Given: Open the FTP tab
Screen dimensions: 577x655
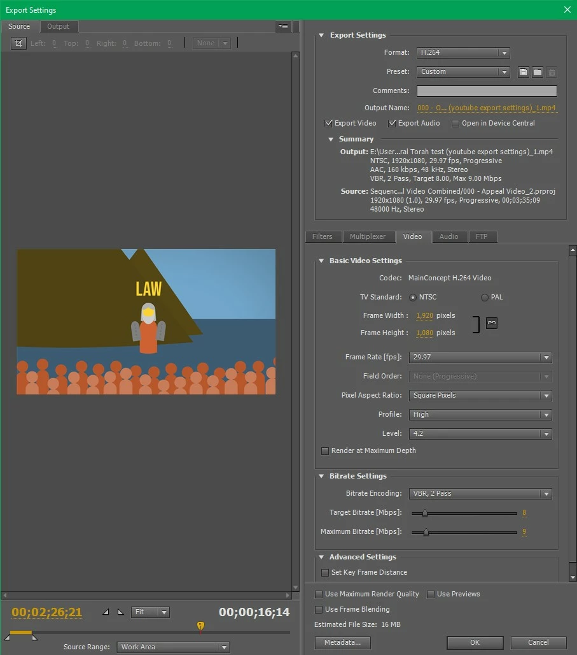Looking at the screenshot, I should 482,236.
